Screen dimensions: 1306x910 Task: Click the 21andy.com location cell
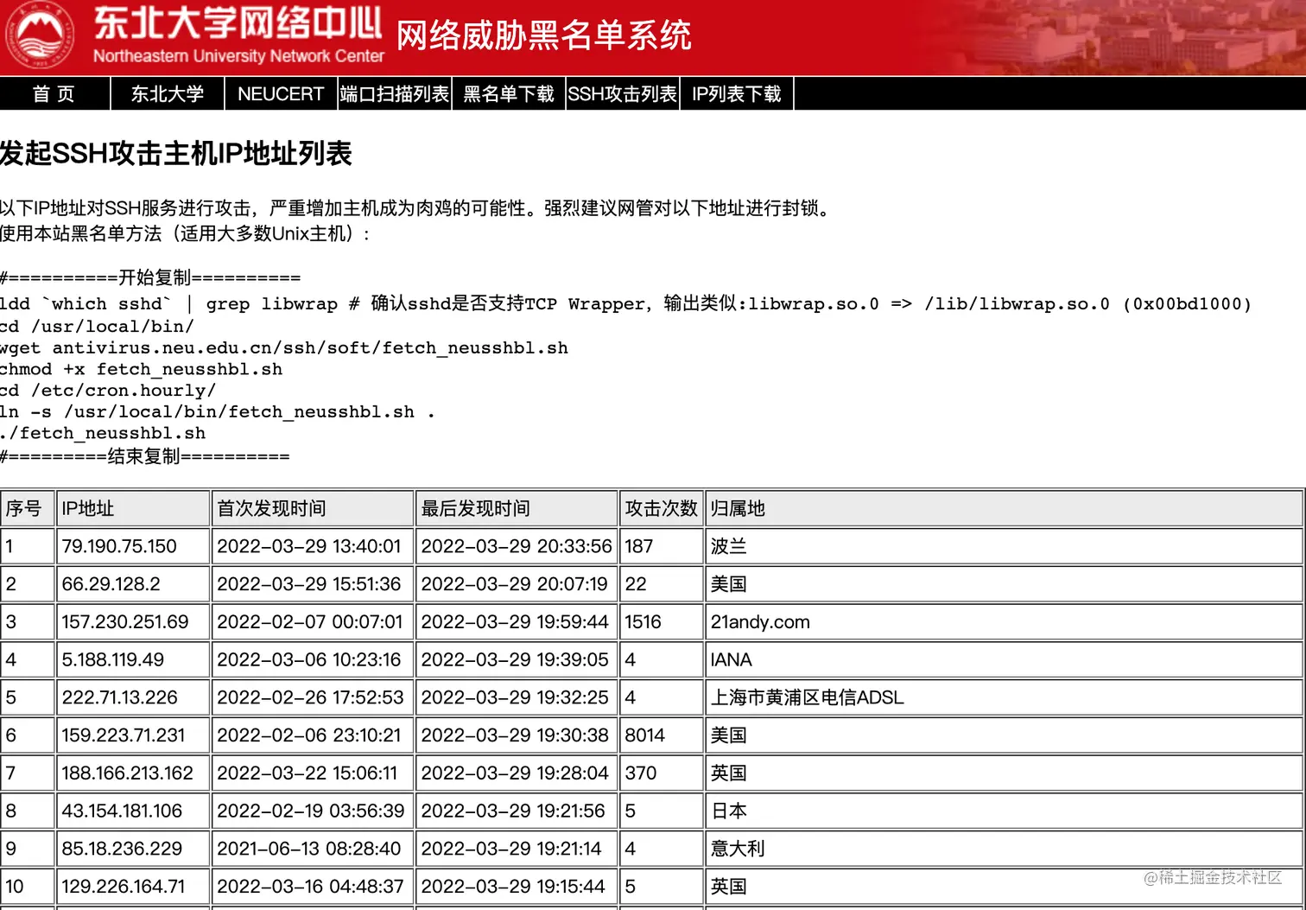point(1005,622)
